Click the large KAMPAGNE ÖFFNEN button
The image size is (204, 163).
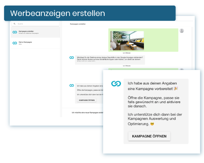click(x=149, y=136)
